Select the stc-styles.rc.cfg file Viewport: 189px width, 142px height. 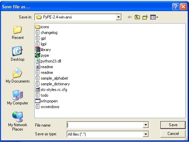click(x=51, y=90)
